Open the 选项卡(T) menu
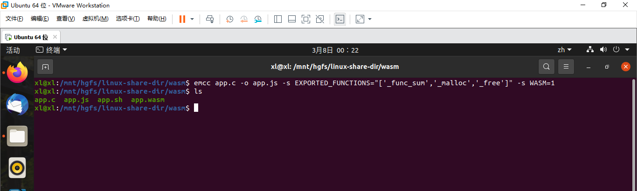The width and height of the screenshot is (637, 191). click(x=128, y=19)
